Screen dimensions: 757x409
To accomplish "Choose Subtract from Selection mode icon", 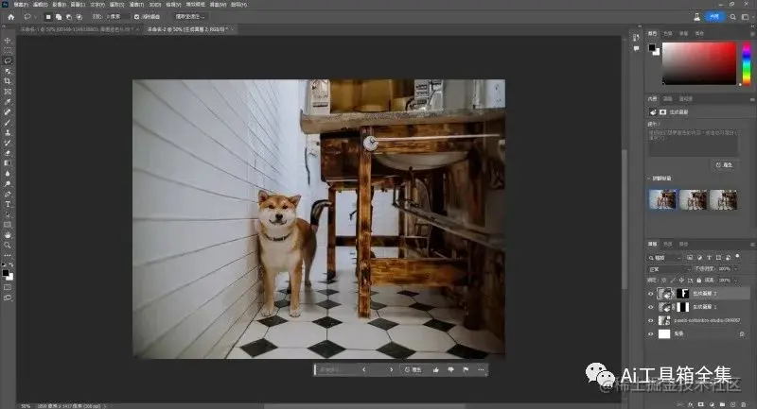I will (x=68, y=17).
